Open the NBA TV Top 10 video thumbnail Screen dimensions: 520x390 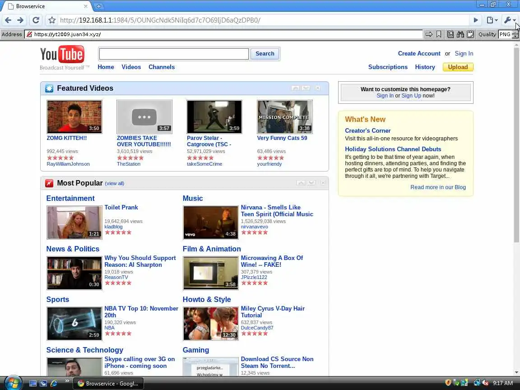[74, 323]
